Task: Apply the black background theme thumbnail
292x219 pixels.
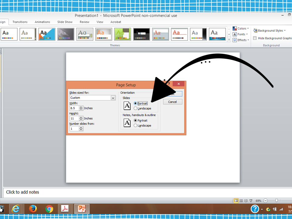Action: (141, 34)
